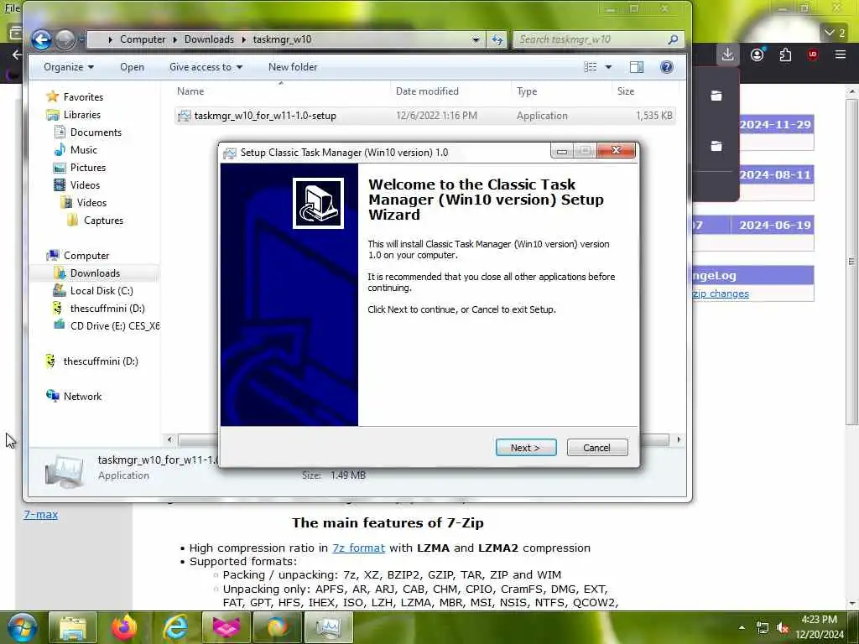Image resolution: width=859 pixels, height=644 pixels.
Task: Open the Firefox hamburger menu
Action: click(841, 55)
